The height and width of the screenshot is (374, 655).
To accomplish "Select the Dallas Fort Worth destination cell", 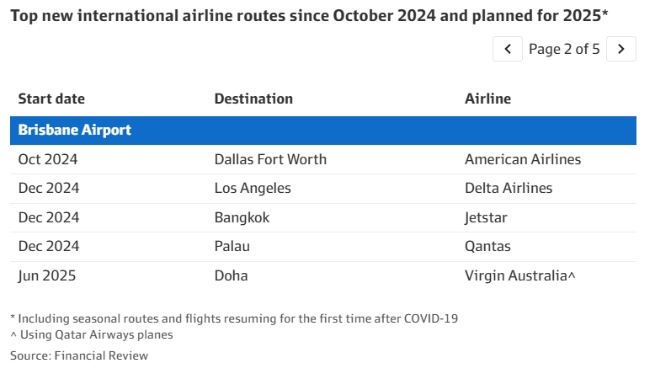I will 270,159.
